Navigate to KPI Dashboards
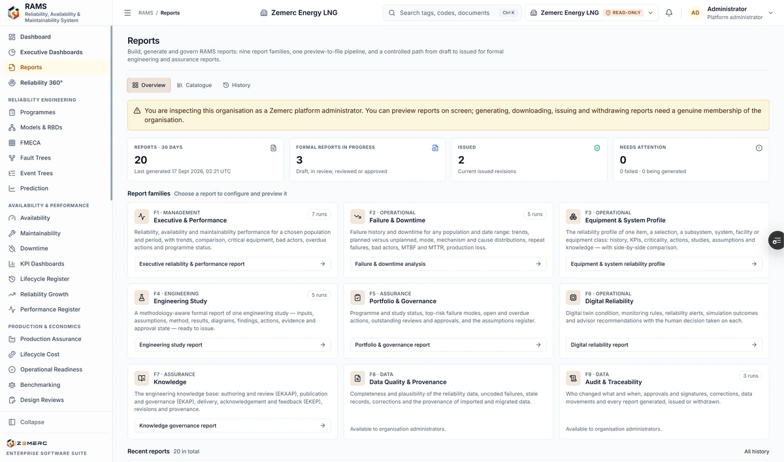The image size is (784, 462). [x=57, y=264]
